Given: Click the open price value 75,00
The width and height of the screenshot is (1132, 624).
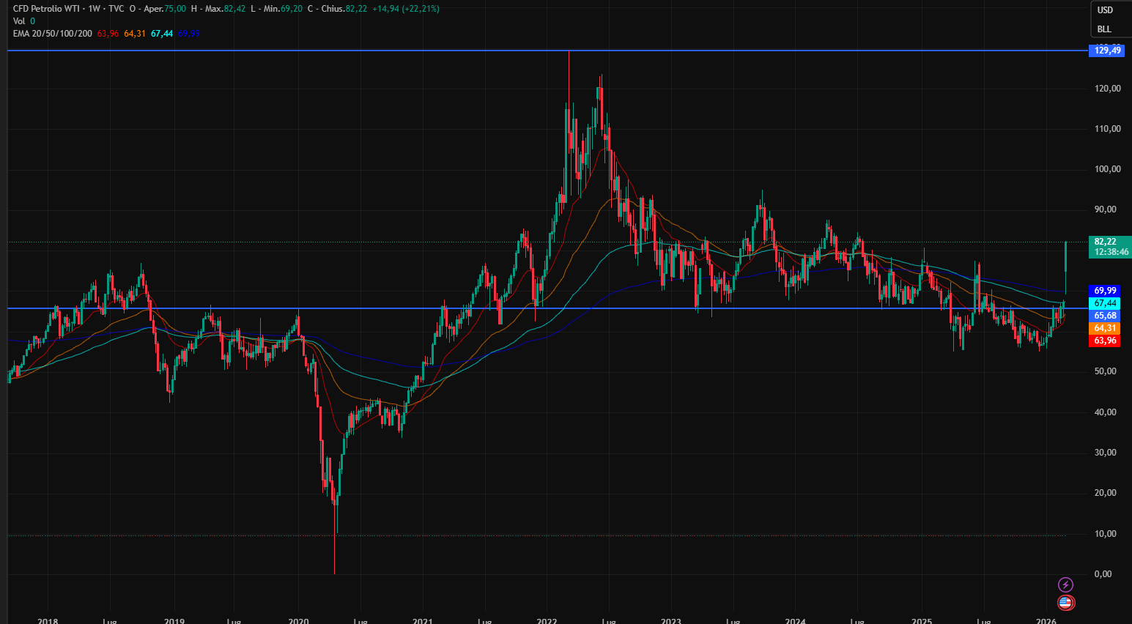Looking at the screenshot, I should click(x=175, y=9).
